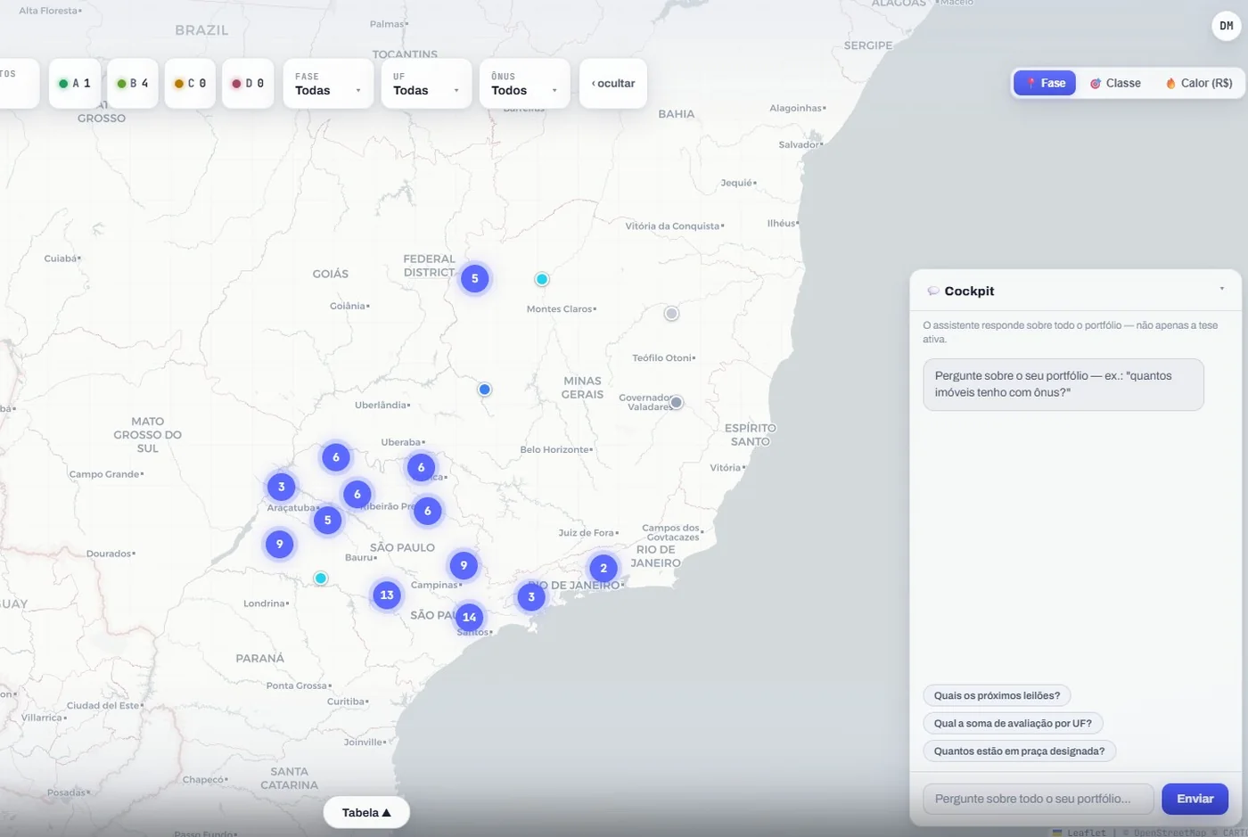Image resolution: width=1248 pixels, height=837 pixels.
Task: Click the Cockpit panel title
Action: (x=969, y=291)
